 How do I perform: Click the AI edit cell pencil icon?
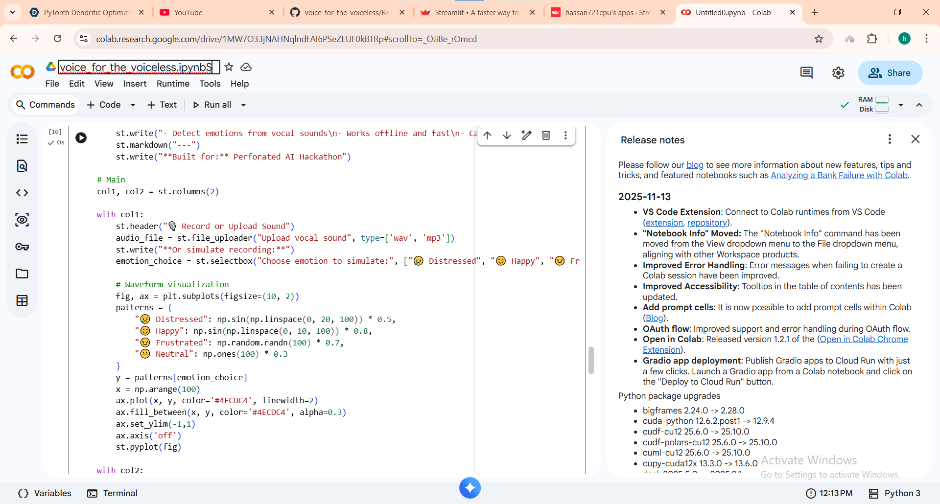tap(526, 135)
